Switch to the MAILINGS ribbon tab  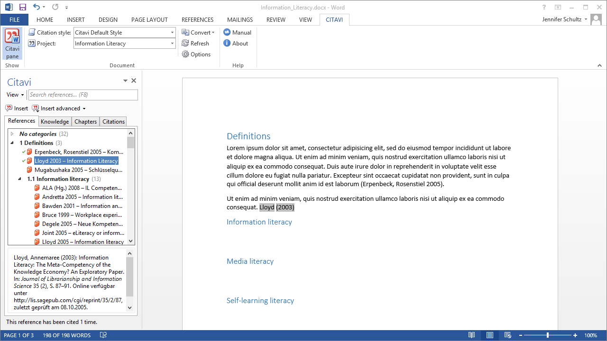(x=240, y=19)
